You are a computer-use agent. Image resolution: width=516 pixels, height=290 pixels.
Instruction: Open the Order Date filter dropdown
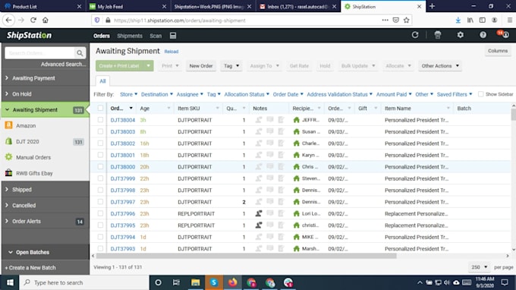coord(288,94)
